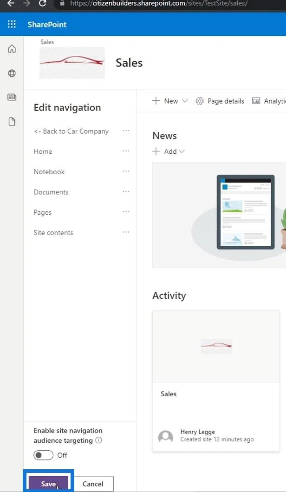Click the browser forward arrow
This screenshot has width=286, height=492.
pos(26,3)
